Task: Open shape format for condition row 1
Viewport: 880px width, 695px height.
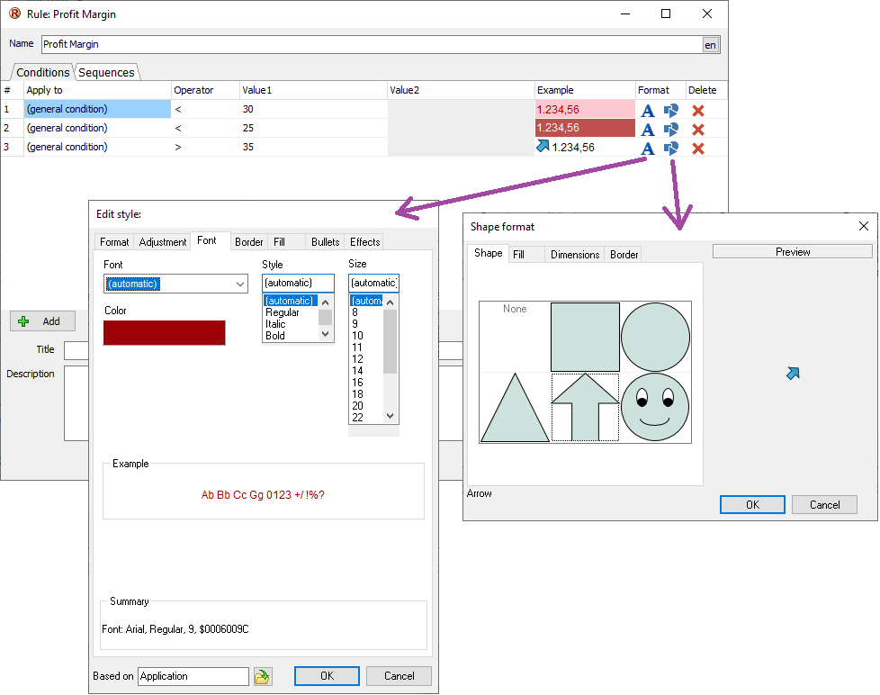Action: 671,111
